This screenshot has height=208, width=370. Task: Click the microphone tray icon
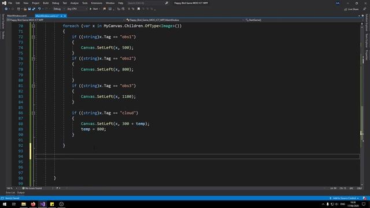click(x=328, y=204)
